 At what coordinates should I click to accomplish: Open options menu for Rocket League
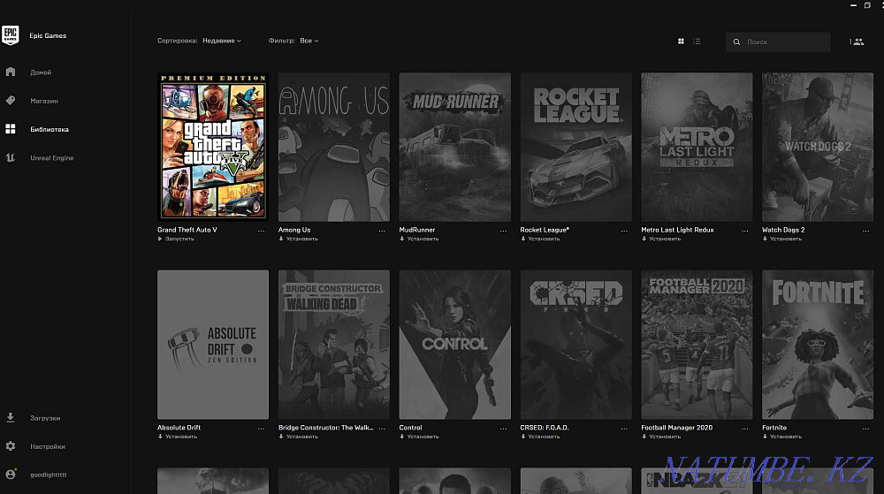pos(624,231)
